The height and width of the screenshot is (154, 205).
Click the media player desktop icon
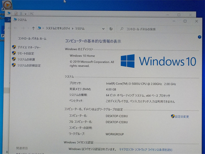[x=7, y=5]
